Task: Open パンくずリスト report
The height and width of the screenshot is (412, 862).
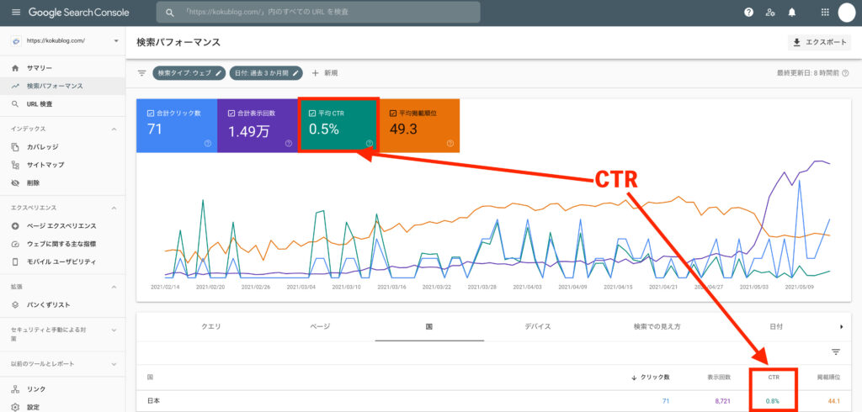Action: [62, 305]
